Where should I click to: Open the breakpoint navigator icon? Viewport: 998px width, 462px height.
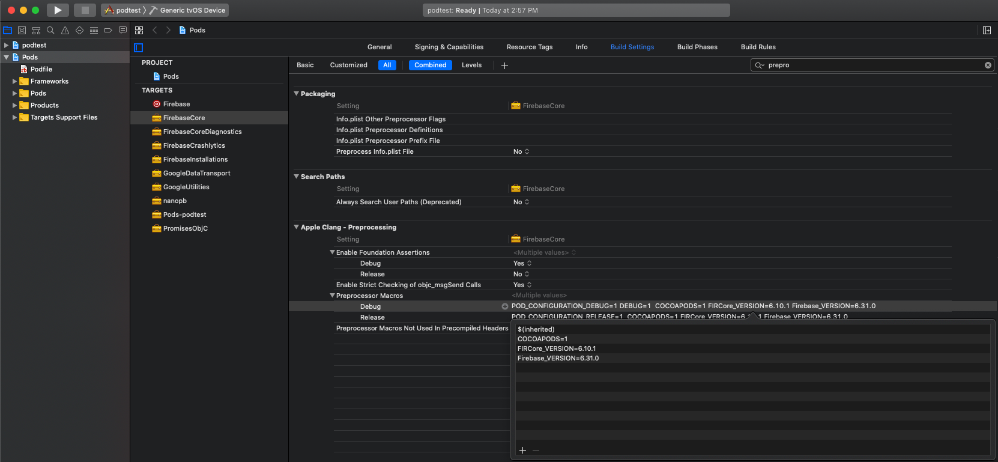[108, 30]
